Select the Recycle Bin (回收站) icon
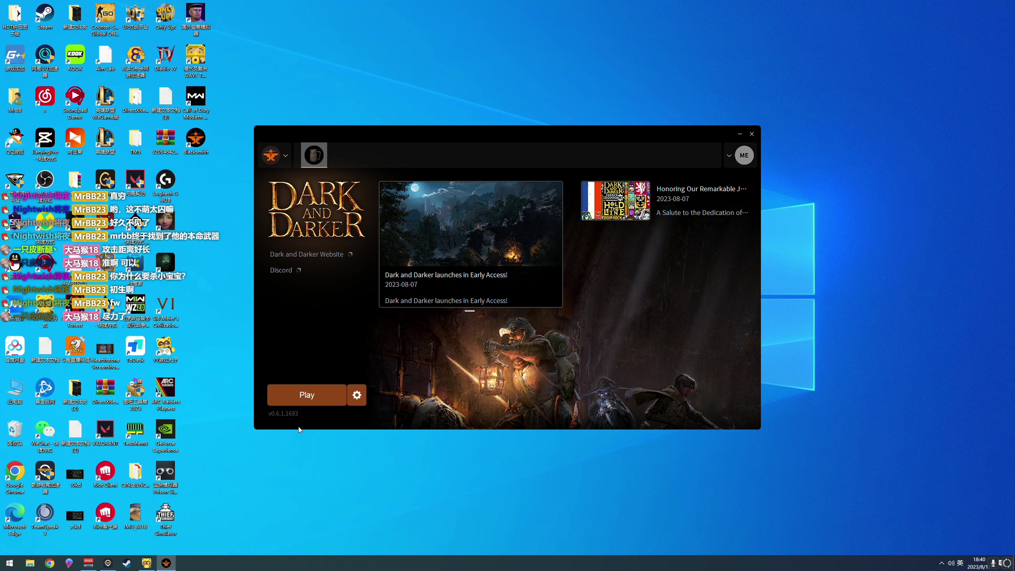The width and height of the screenshot is (1015, 571). tap(15, 433)
